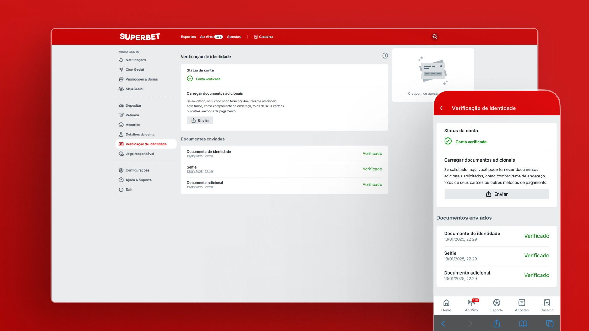
Task: Click the Retirada sidebar icon
Action: [121, 115]
